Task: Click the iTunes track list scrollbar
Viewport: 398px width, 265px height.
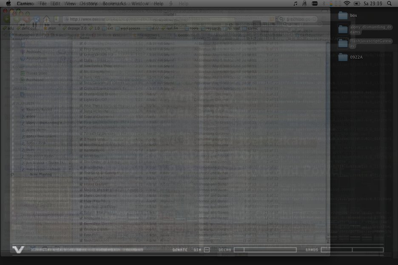Action: 328,142
